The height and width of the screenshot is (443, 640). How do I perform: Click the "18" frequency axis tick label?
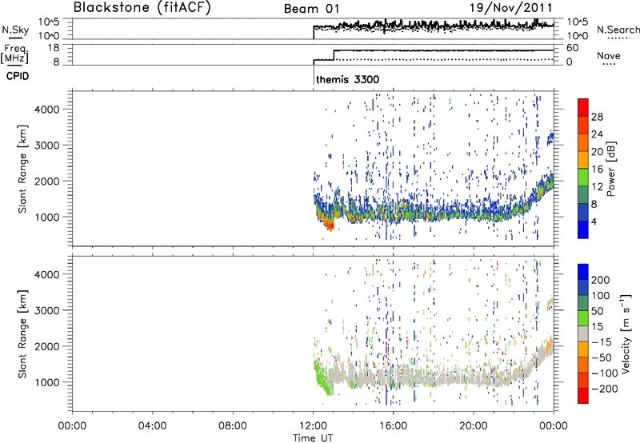pos(54,48)
